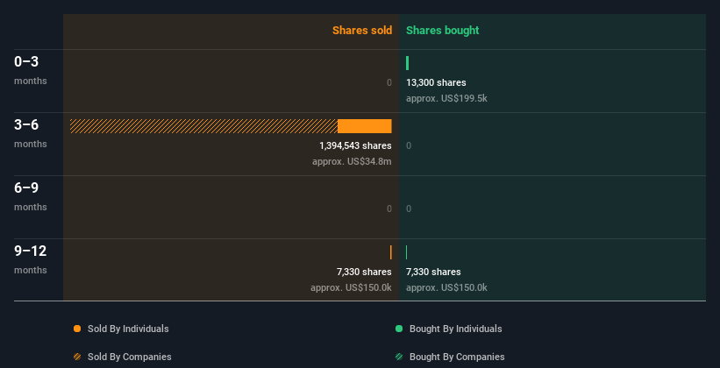The image size is (720, 368).
Task: Click the approx. US$199.5k value
Action: click(446, 98)
